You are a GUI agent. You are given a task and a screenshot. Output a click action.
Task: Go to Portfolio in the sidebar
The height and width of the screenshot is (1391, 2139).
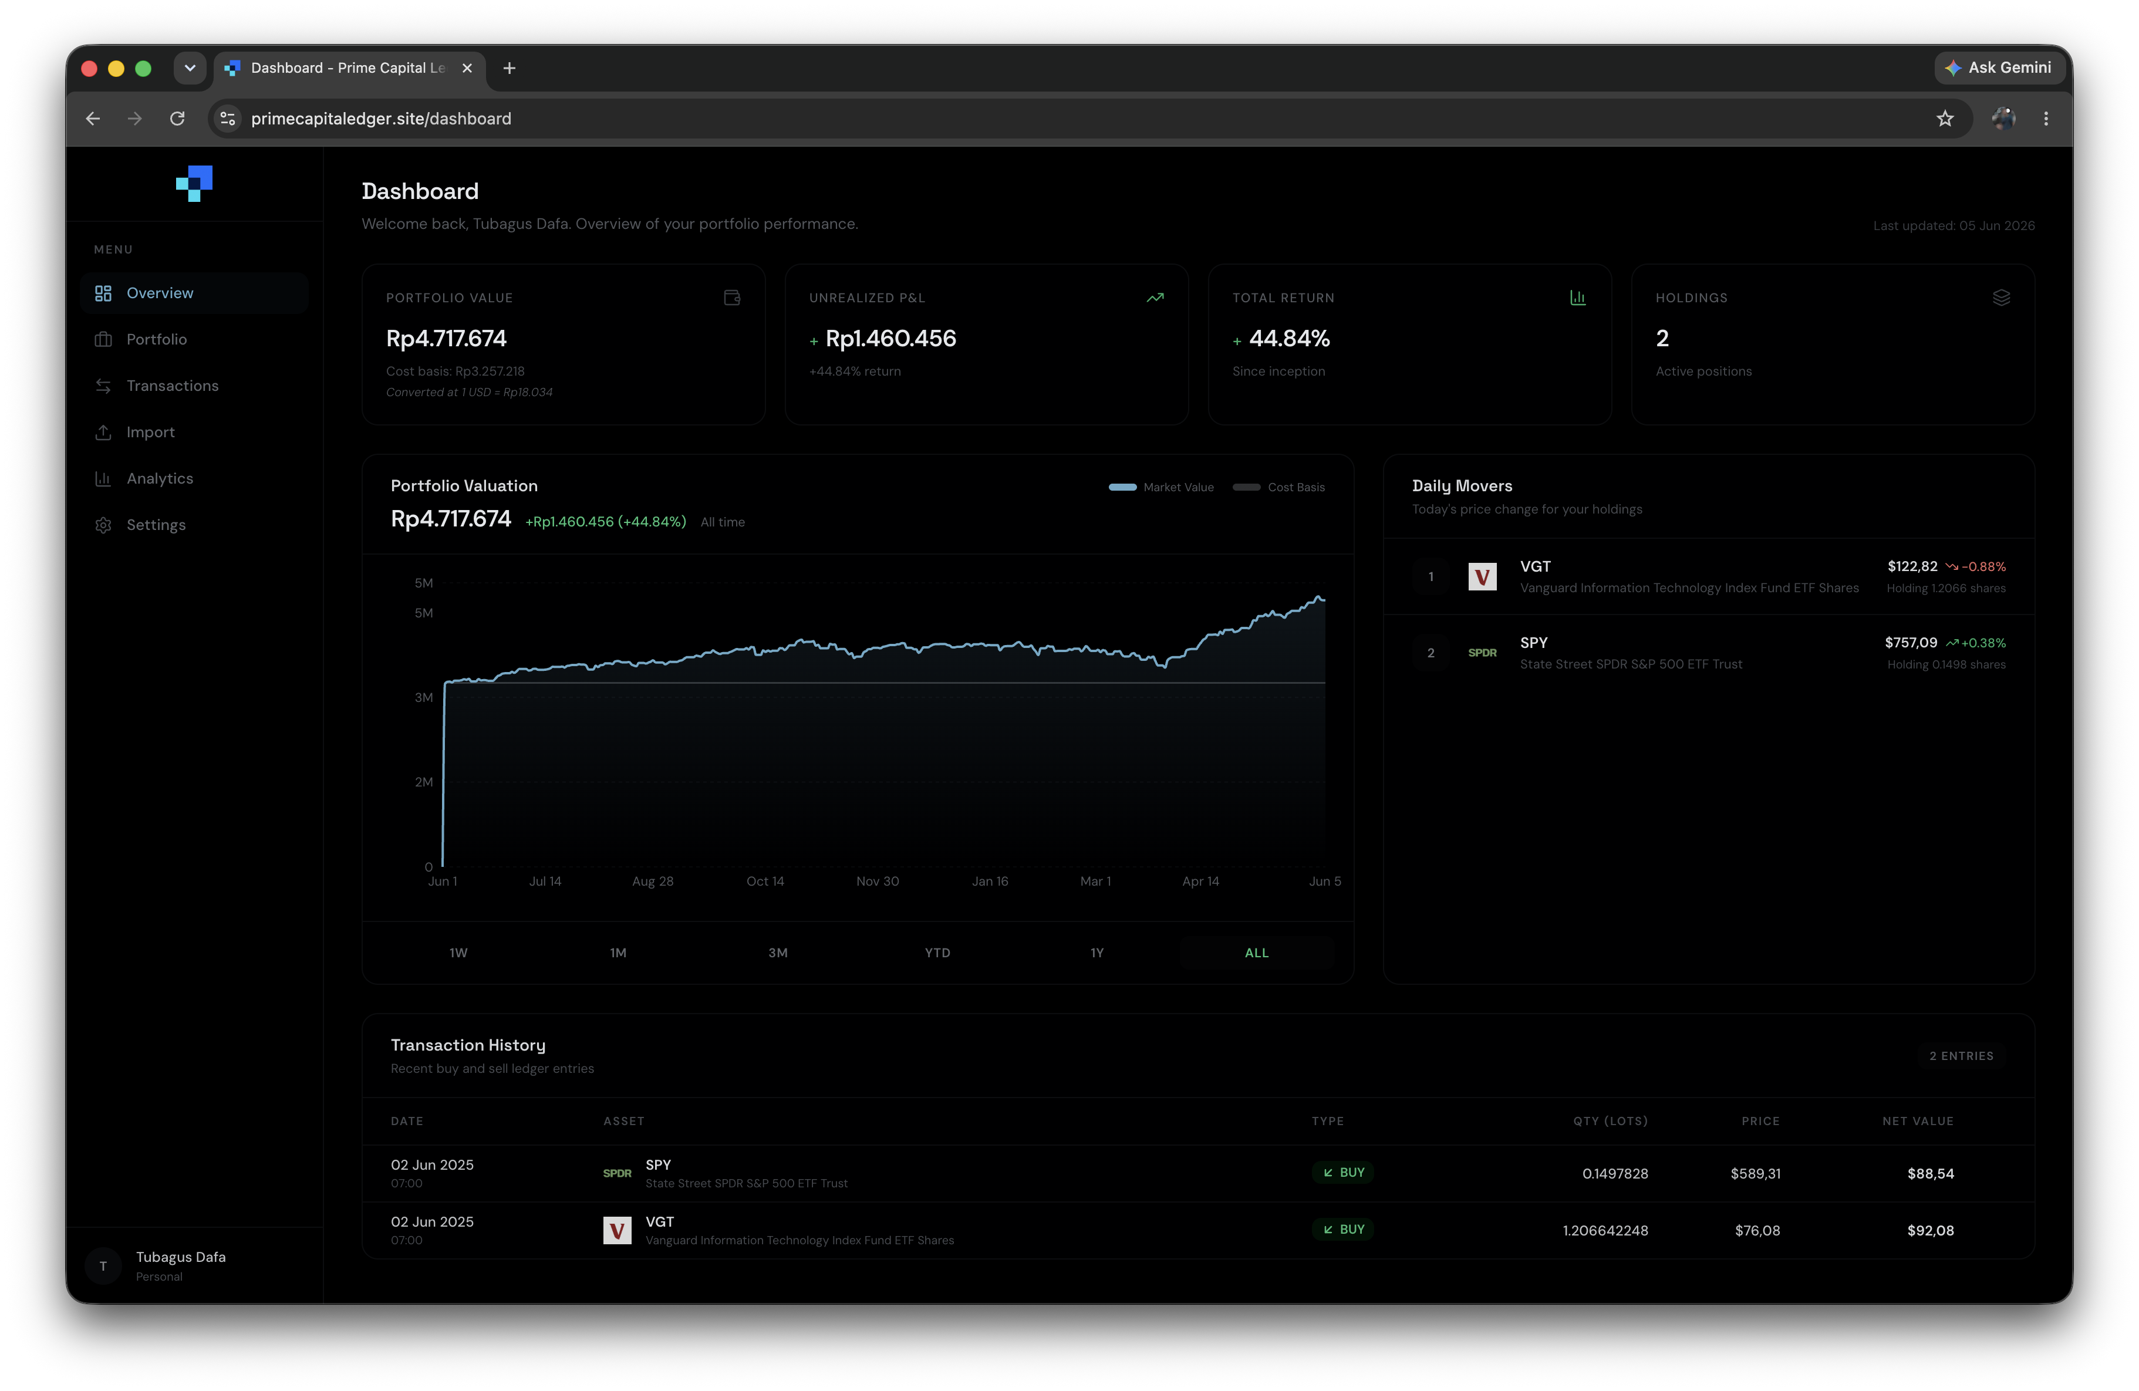pos(194,339)
